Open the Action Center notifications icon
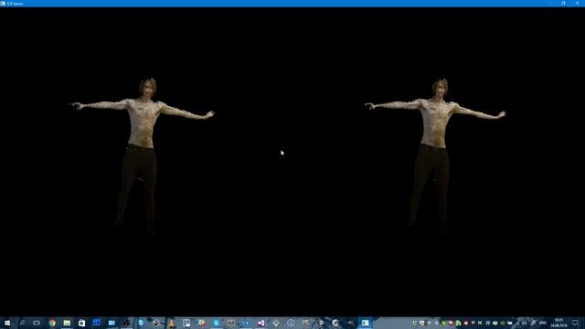The width and height of the screenshot is (585, 329). click(x=575, y=323)
